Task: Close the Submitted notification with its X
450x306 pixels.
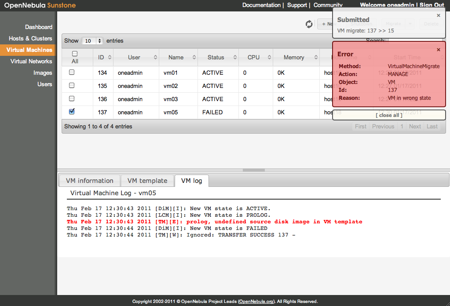Action: (438, 15)
